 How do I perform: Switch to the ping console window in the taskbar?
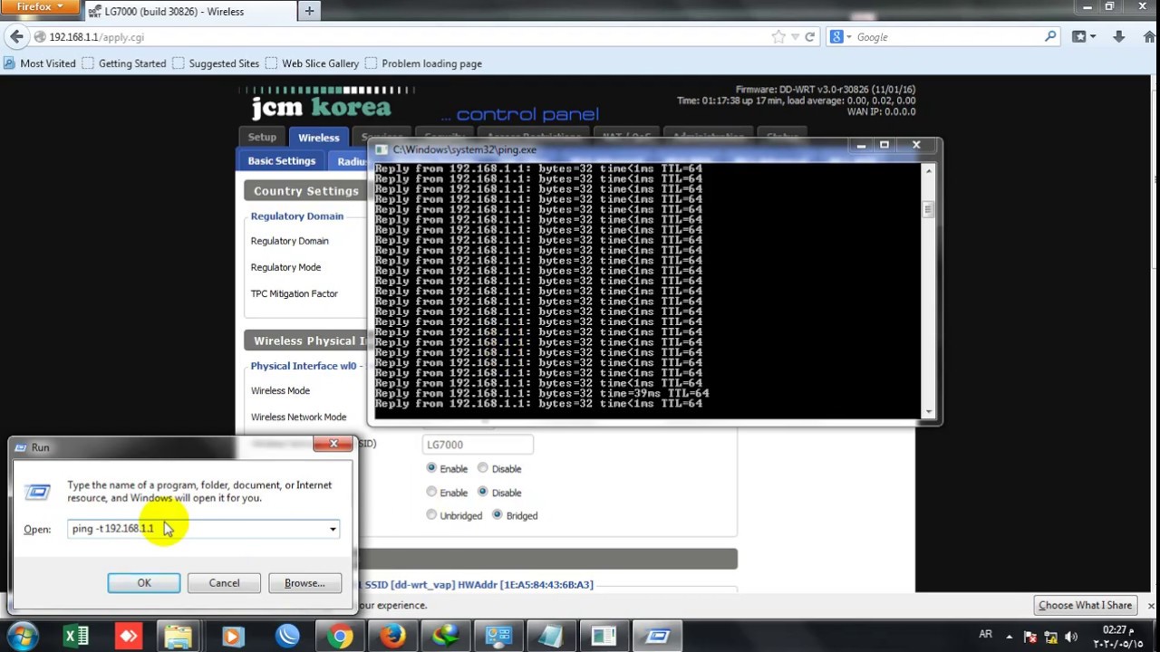tap(604, 637)
